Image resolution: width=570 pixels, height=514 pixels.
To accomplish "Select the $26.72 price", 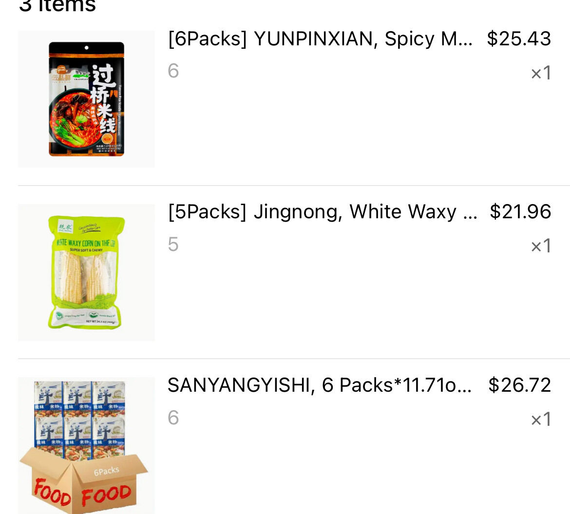I will tap(520, 385).
